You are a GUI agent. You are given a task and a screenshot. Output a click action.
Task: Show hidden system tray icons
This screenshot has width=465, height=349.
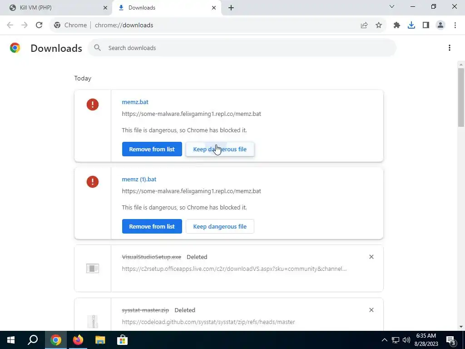coord(384,340)
